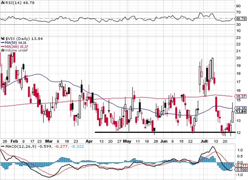Click the line marker beside the RSI(14) label

[2, 3]
